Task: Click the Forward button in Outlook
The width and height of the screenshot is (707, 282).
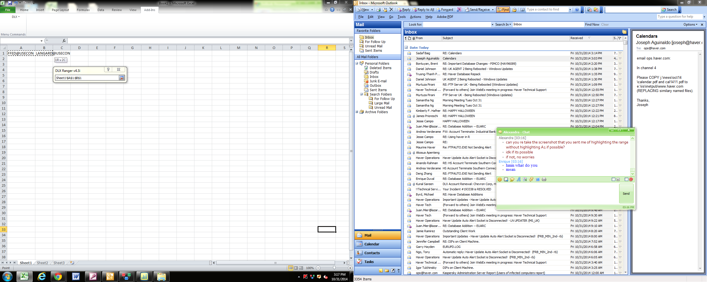Action: point(445,10)
